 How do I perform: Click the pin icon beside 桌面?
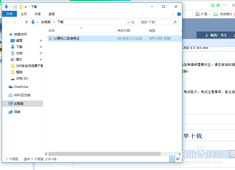point(41,41)
